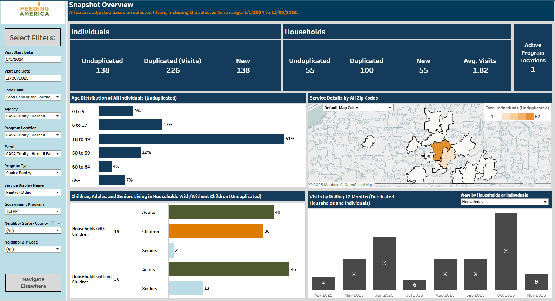This screenshot has width=555, height=301.
Task: Expand the Program Type dropdown showing Choice Pantry
Action: (33, 173)
